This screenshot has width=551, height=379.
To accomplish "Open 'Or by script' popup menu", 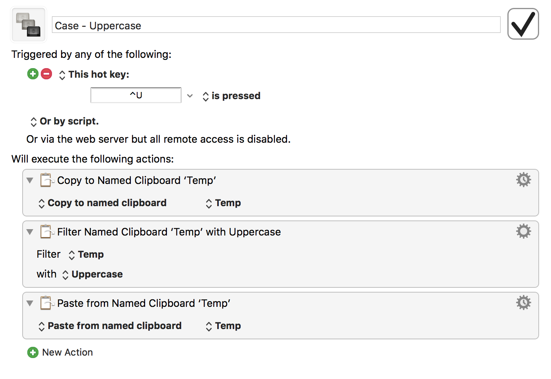I will [x=64, y=121].
